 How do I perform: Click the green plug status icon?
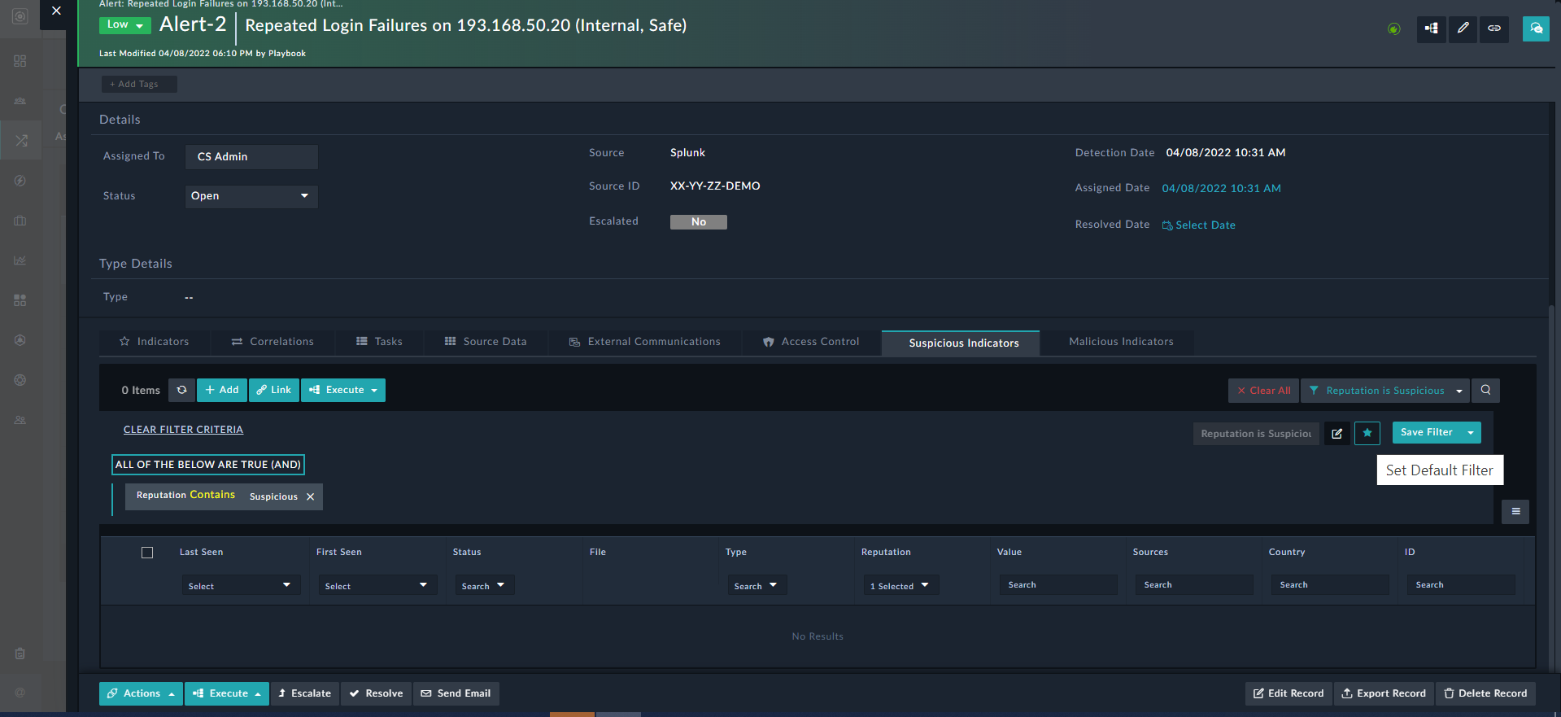(x=1393, y=29)
